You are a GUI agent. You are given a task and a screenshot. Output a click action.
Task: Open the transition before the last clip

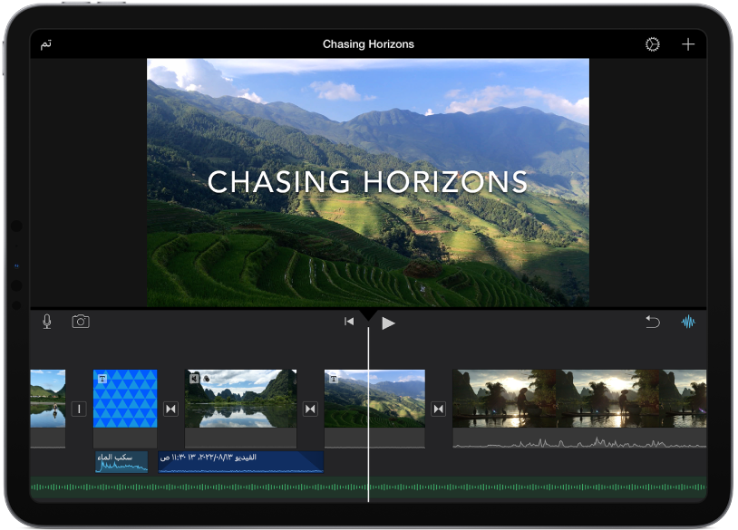point(438,409)
